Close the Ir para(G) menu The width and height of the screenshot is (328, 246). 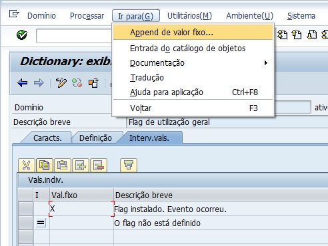[136, 16]
